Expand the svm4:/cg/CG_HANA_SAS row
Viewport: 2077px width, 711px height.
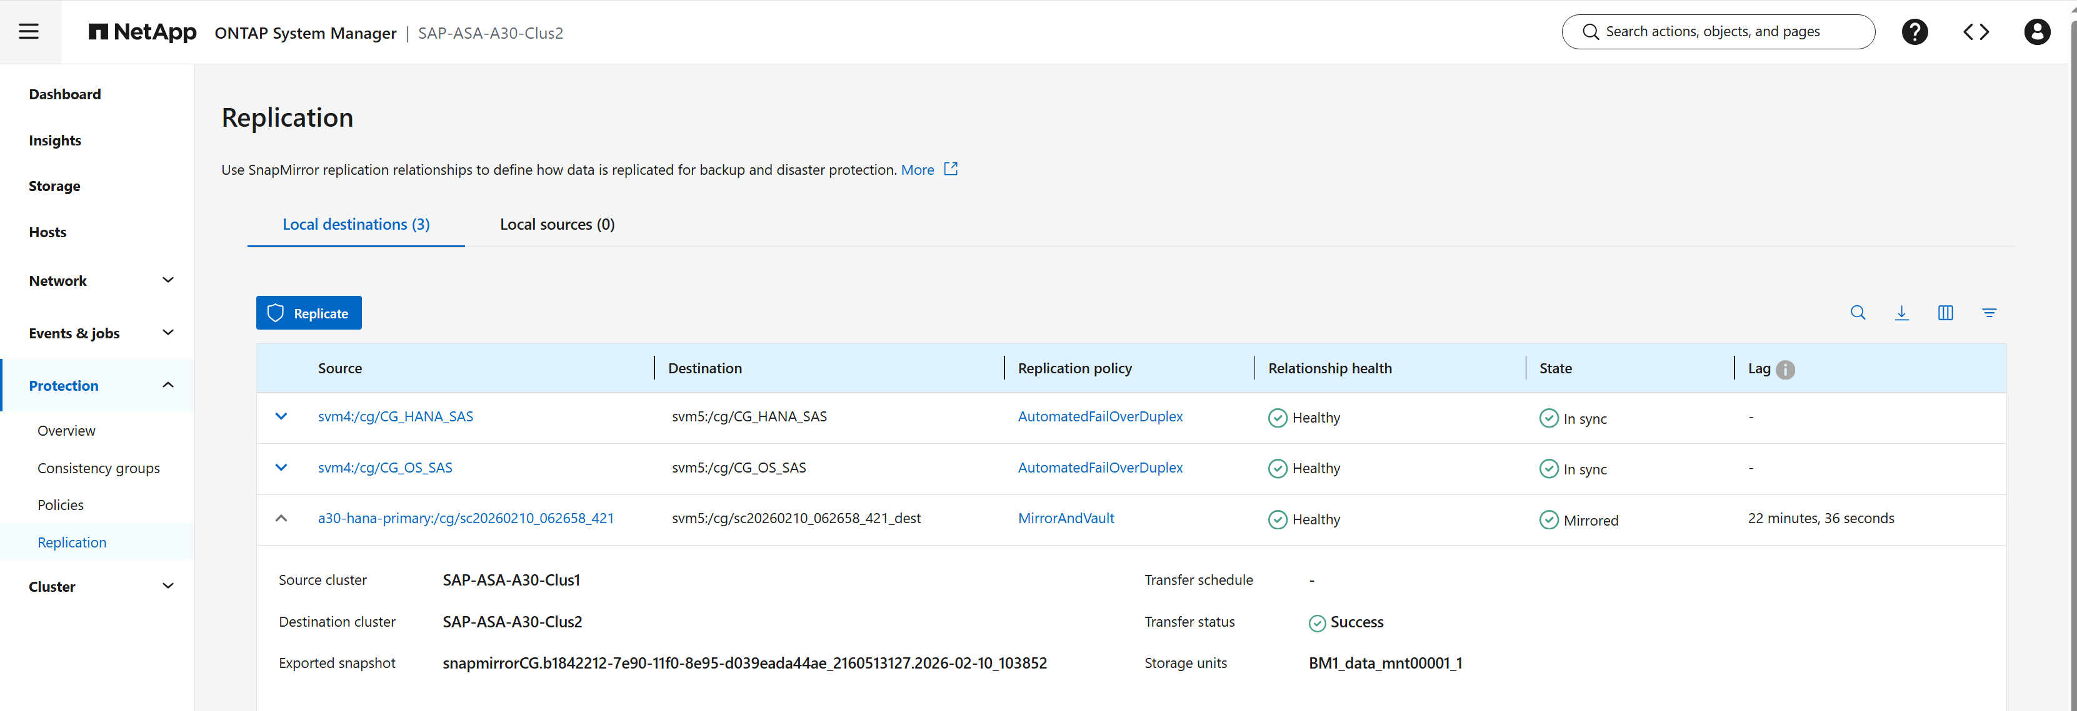(x=281, y=416)
